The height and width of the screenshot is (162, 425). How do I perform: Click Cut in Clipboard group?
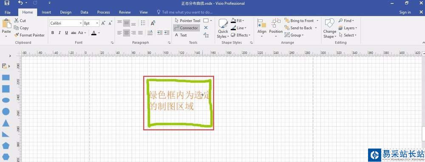point(20,21)
